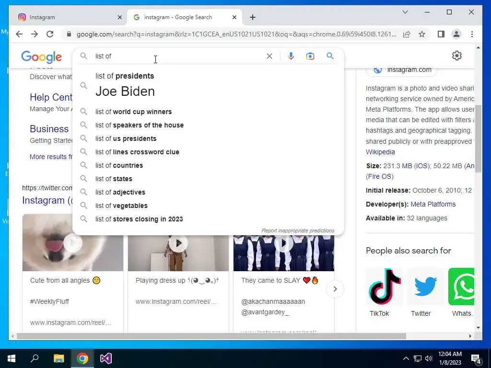The width and height of the screenshot is (491, 368).
Task: Switch to the Instagram tab
Action: [68, 17]
